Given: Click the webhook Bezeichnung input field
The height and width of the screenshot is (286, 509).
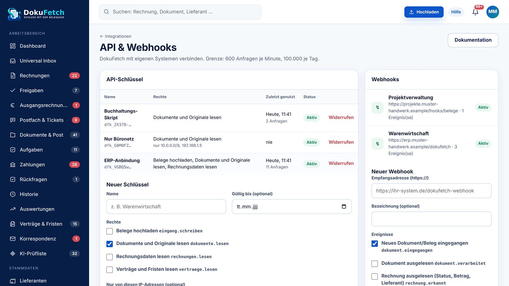Looking at the screenshot, I should pyautogui.click(x=432, y=219).
